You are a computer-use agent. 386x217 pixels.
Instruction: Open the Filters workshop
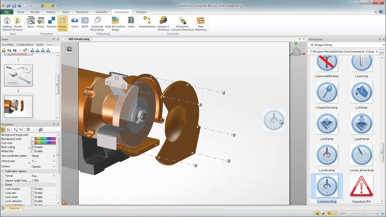pyautogui.click(x=41, y=23)
